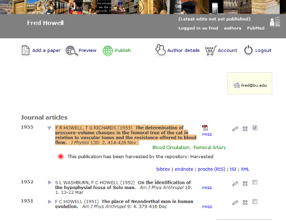The image size is (286, 221).
Task: Click the green Publish globe icon
Action: coord(108,50)
